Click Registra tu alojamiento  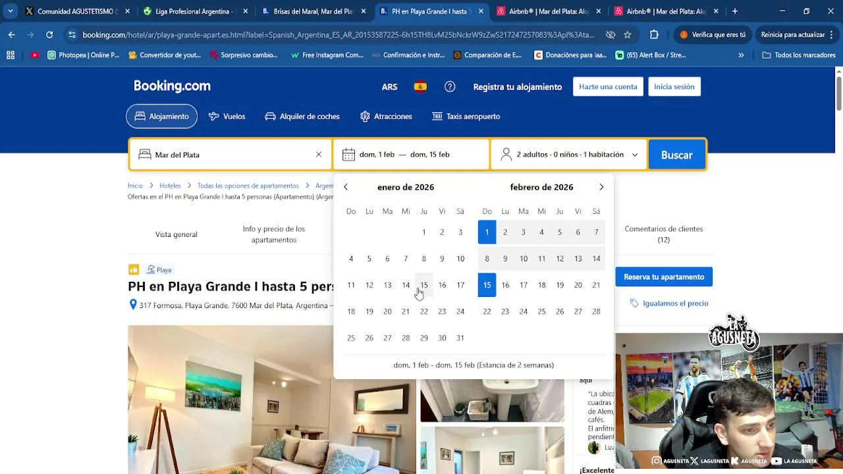tap(517, 87)
